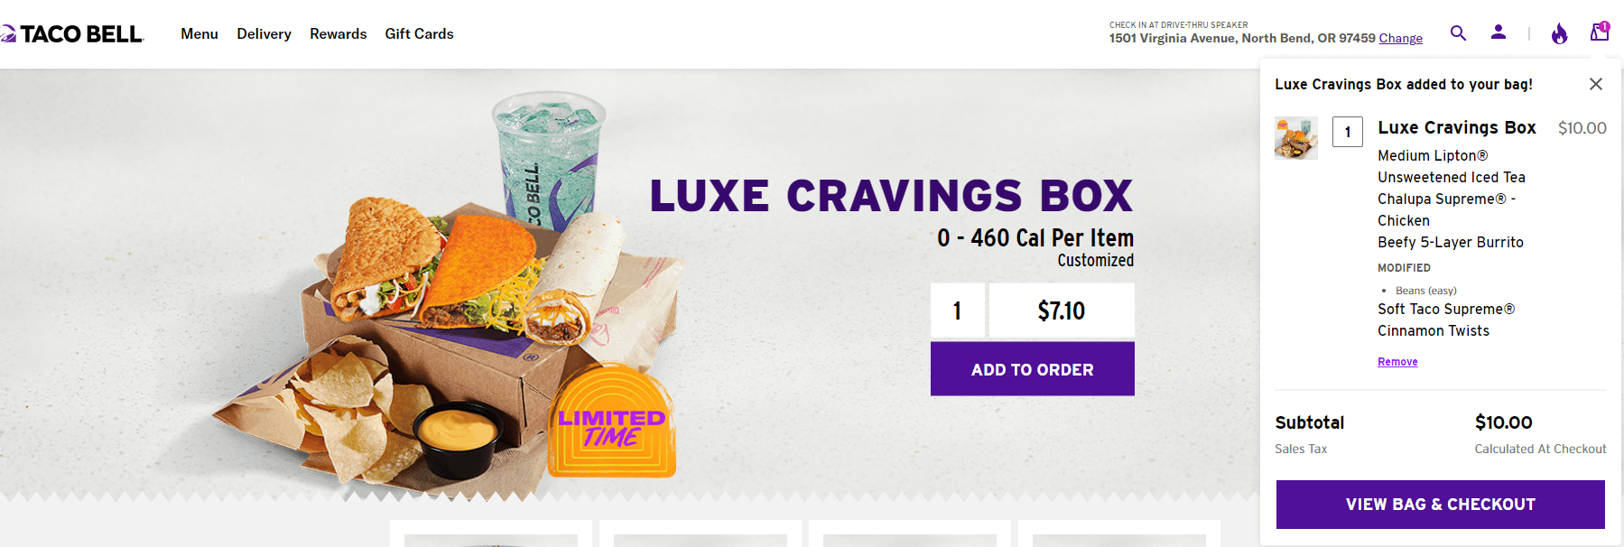Click View Bag & Checkout button
Viewport: 1624px width, 547px height.
1440,505
